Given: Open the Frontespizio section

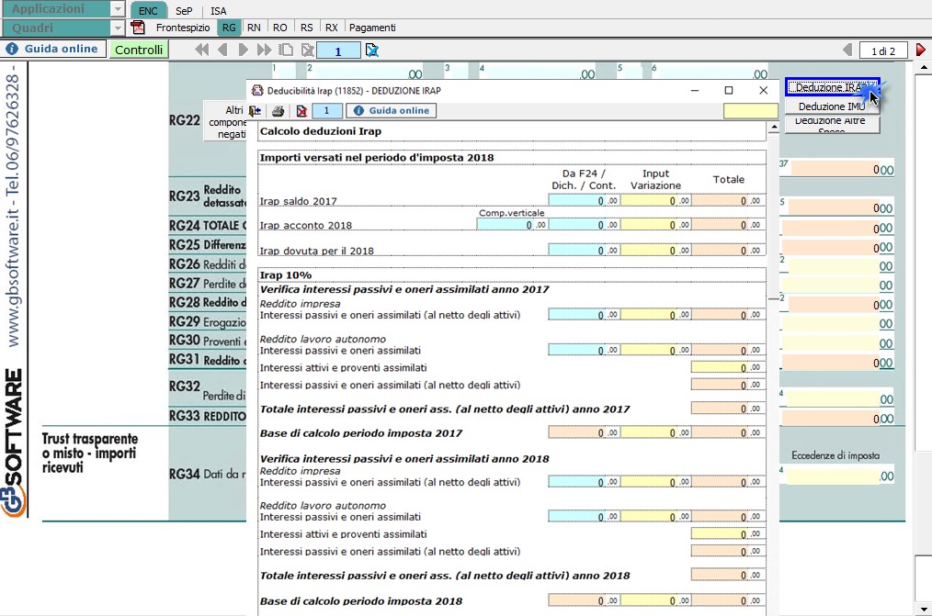Looking at the screenshot, I should coord(183,28).
